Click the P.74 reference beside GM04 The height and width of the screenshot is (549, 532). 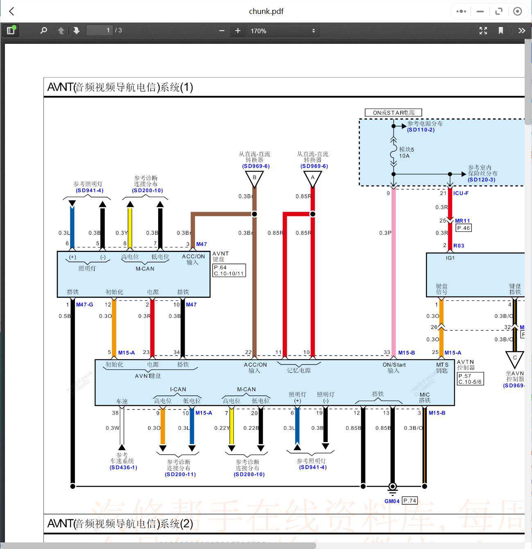[x=410, y=501]
